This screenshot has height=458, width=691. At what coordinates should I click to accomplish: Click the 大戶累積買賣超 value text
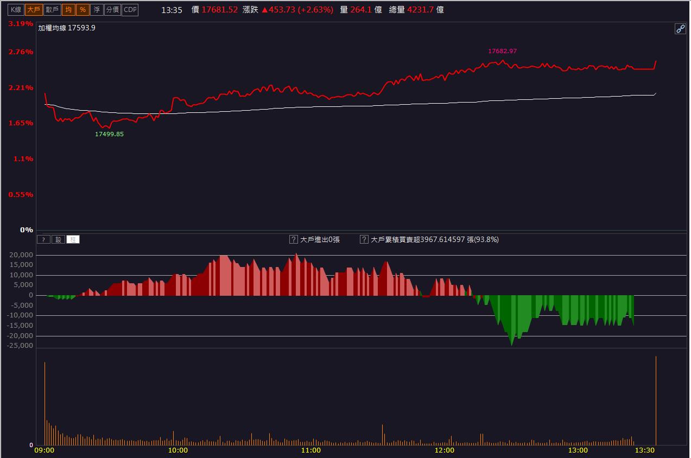tap(434, 239)
